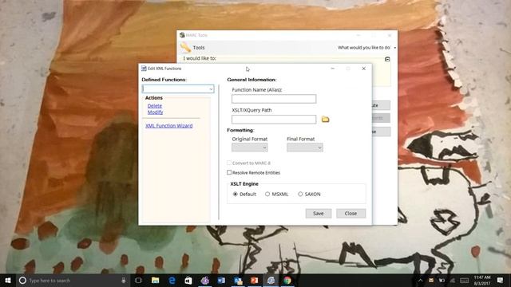The height and width of the screenshot is (287, 511).
Task: Click the Cortana circle icon
Action: (x=22, y=280)
